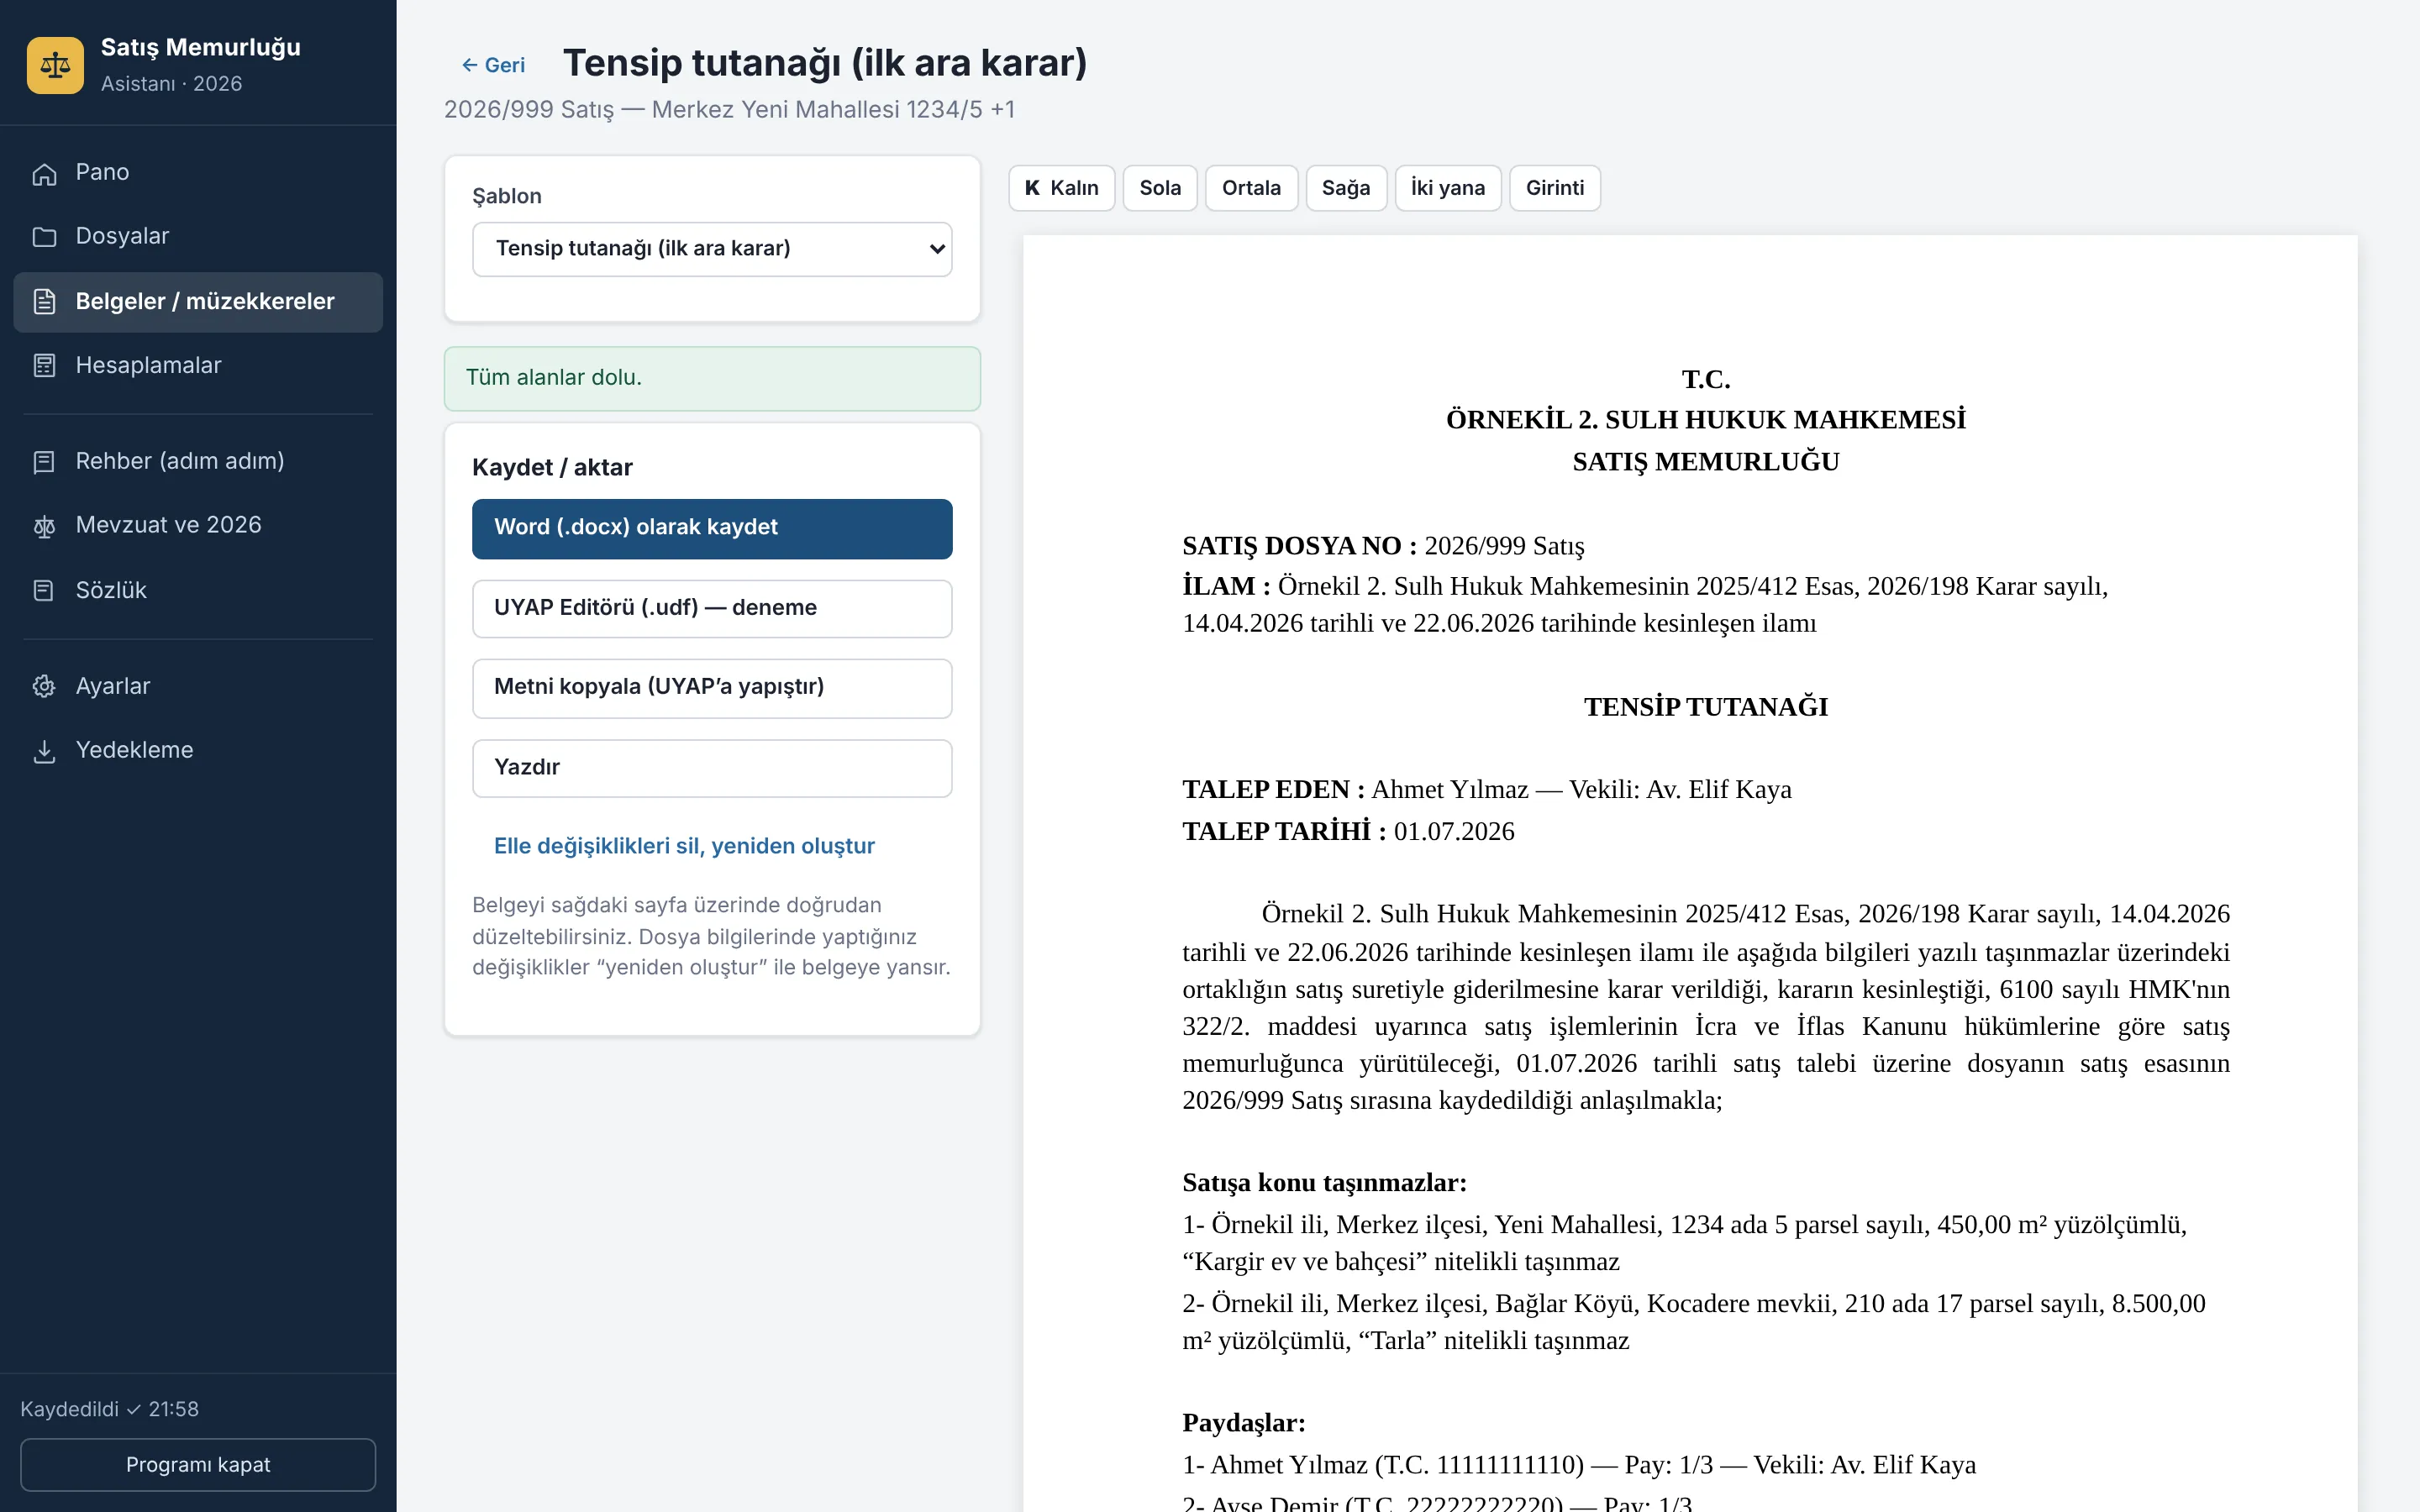
Task: Click the SATIŞ DOSYA NO line in document
Action: point(1383,546)
